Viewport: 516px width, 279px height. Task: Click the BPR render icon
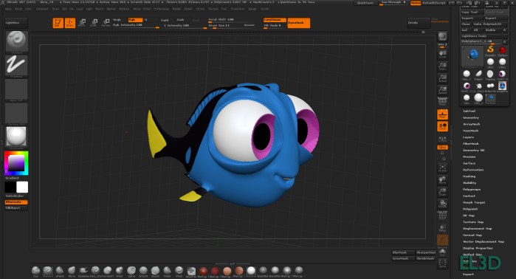pos(443,36)
